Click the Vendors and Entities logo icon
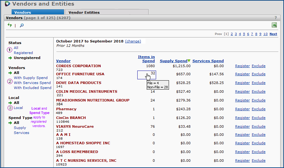The width and height of the screenshot is (284, 168). 7,4
